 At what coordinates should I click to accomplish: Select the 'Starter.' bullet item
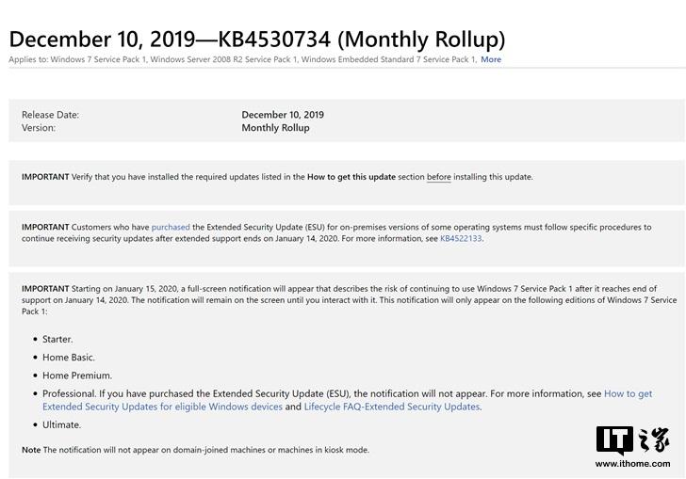point(57,339)
